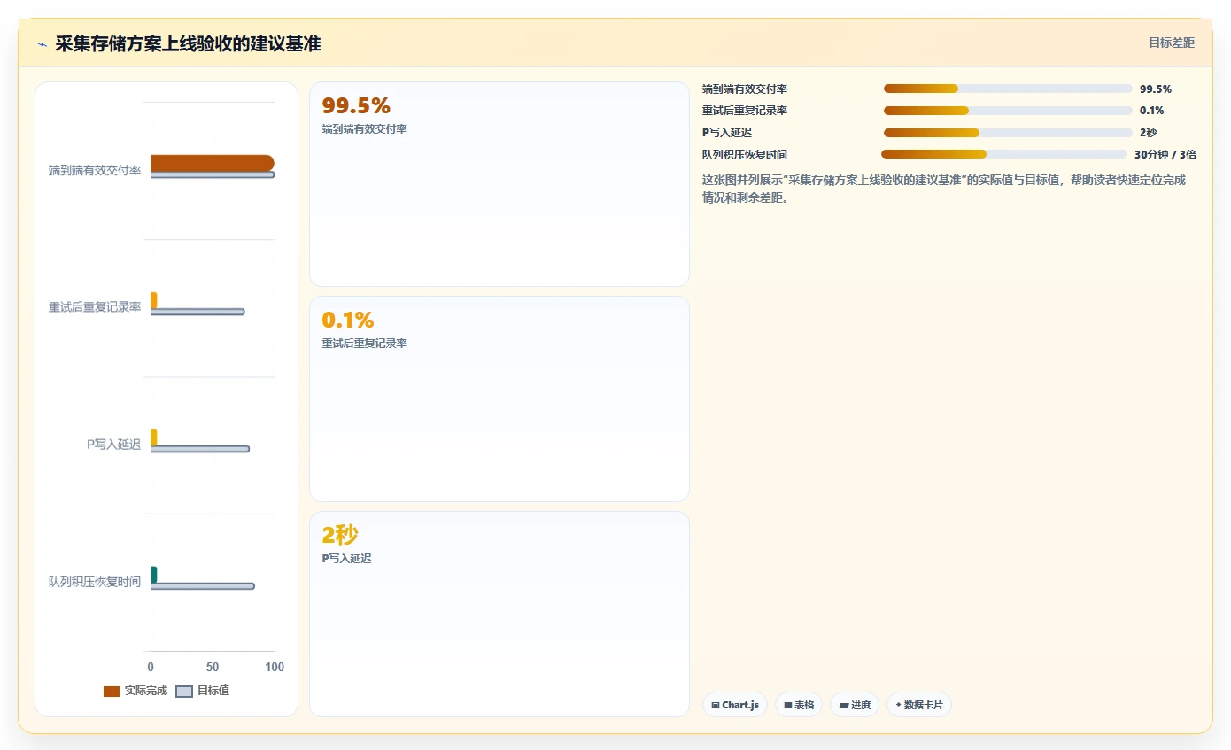Click the P写入延迟 progress bar
Viewport: 1231px width, 750px height.
[1008, 133]
